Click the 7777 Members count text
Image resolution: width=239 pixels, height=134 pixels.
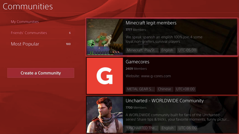(136, 30)
